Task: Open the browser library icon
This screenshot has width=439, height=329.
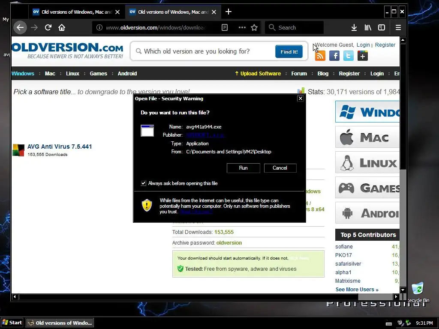Action: coord(367,27)
